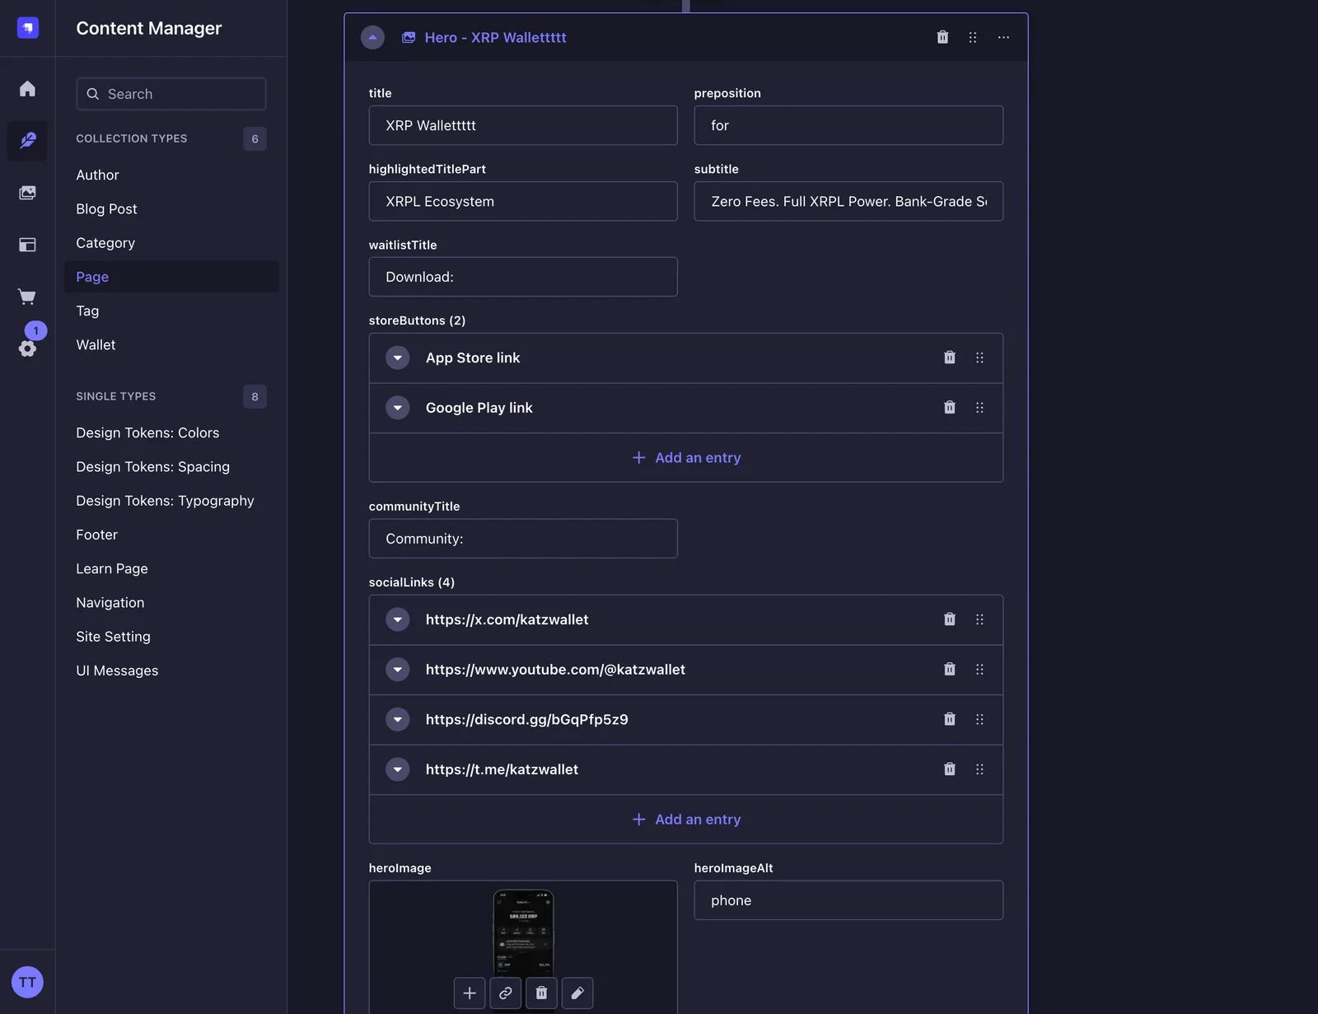Open the Content-Type Builder layout icon
Viewport: 1318px width, 1014px height.
point(27,245)
